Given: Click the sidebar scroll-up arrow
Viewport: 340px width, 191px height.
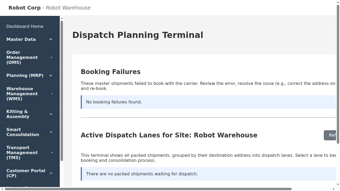Looking at the screenshot, I should [x=62, y=18].
